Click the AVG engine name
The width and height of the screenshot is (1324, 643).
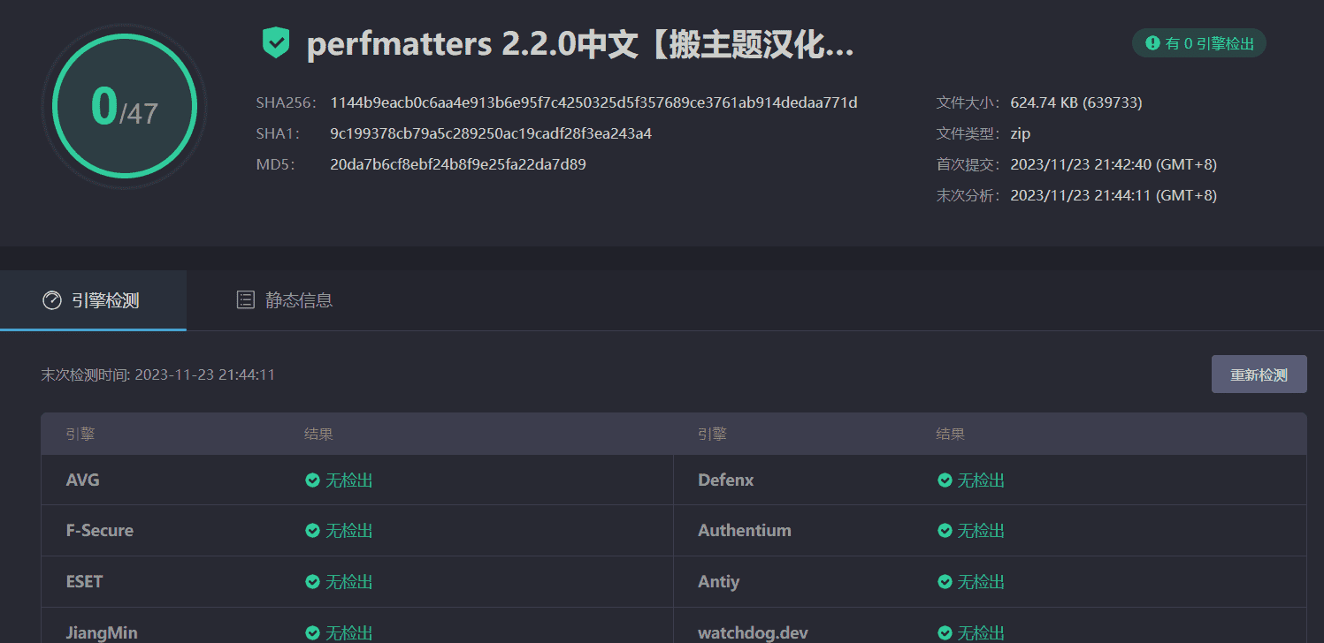(83, 480)
